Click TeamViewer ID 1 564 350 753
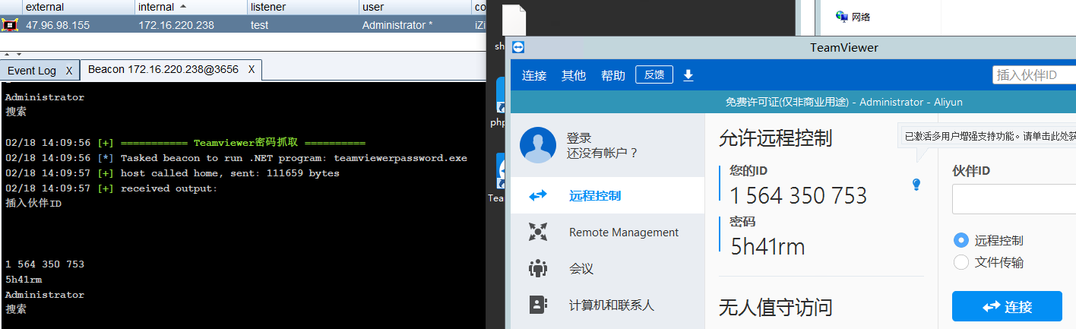1076x329 pixels. 799,196
